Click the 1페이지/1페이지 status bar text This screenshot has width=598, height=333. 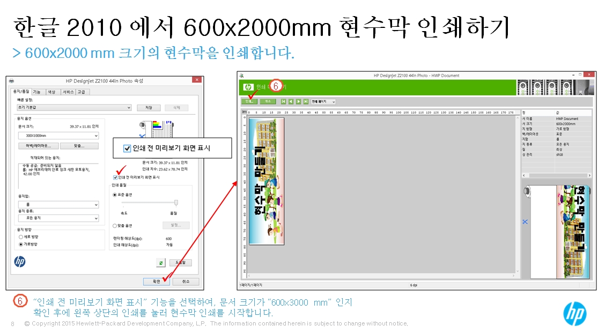pos(251,285)
